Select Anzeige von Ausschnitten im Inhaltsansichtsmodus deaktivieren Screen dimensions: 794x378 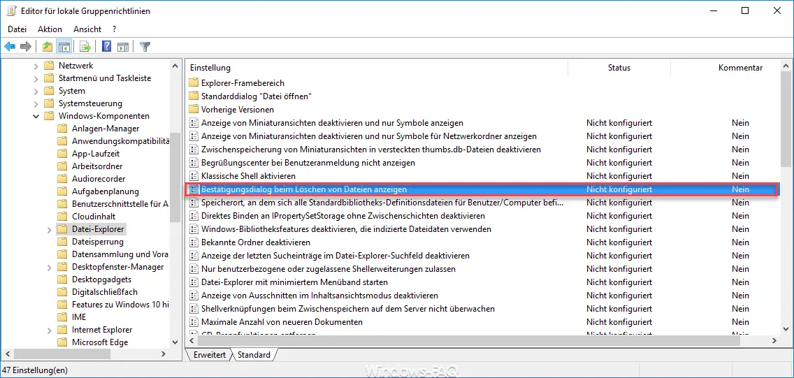(319, 296)
